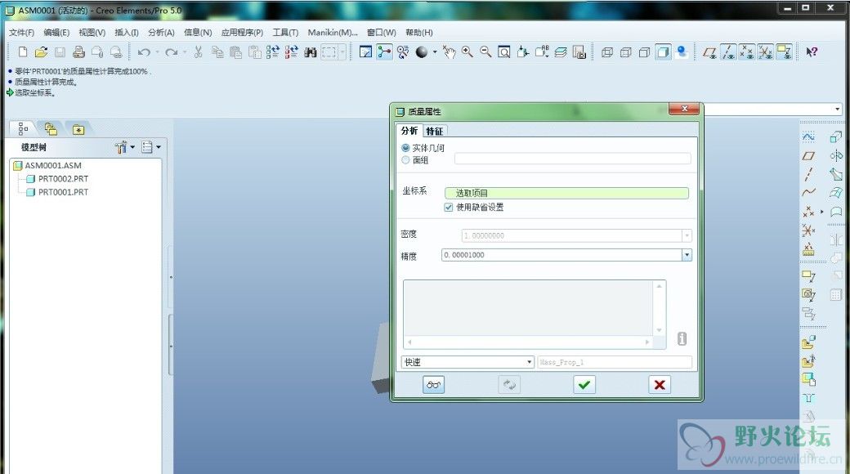Open the selection filter dropdown at right
This screenshot has width=850, height=474.
838,109
